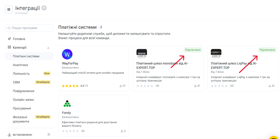The image size is (280, 139).
Task: Collapse the Категорії section chevron
Action: [x=48, y=48]
